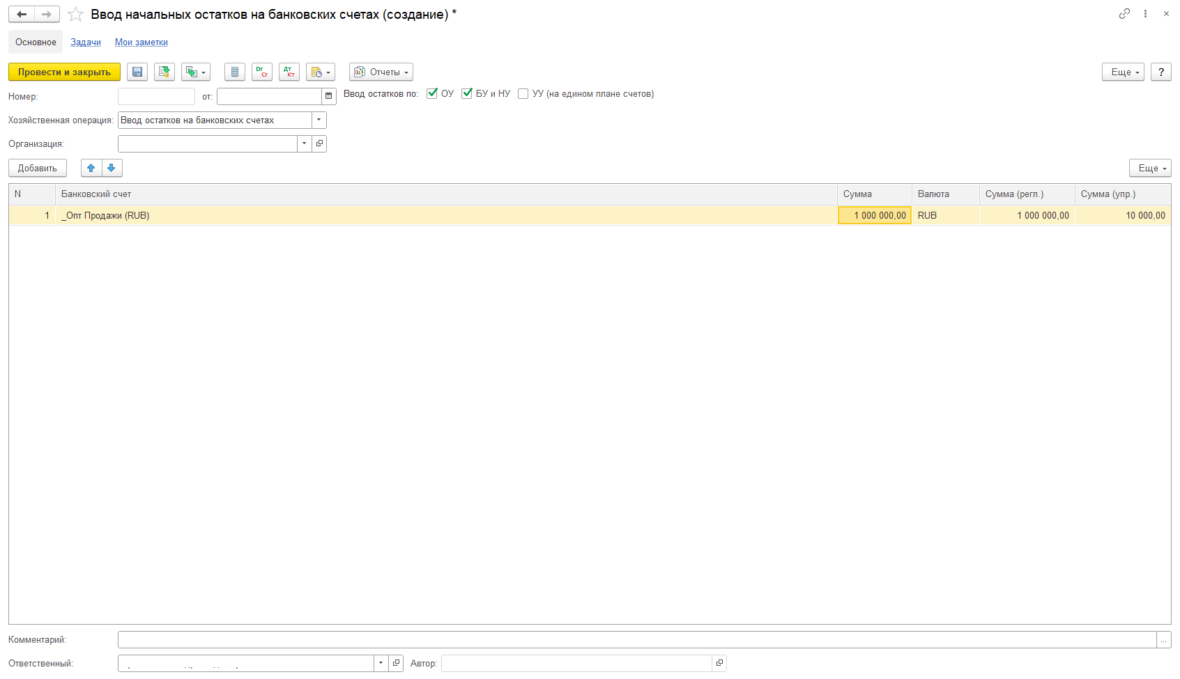Post the document with the green arrow icon
The image size is (1180, 679).
(164, 72)
